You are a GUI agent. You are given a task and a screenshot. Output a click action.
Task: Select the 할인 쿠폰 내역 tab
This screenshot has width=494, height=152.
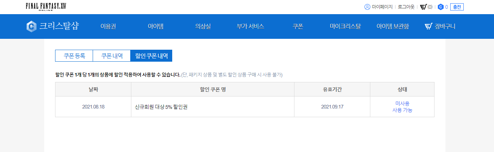tap(151, 56)
